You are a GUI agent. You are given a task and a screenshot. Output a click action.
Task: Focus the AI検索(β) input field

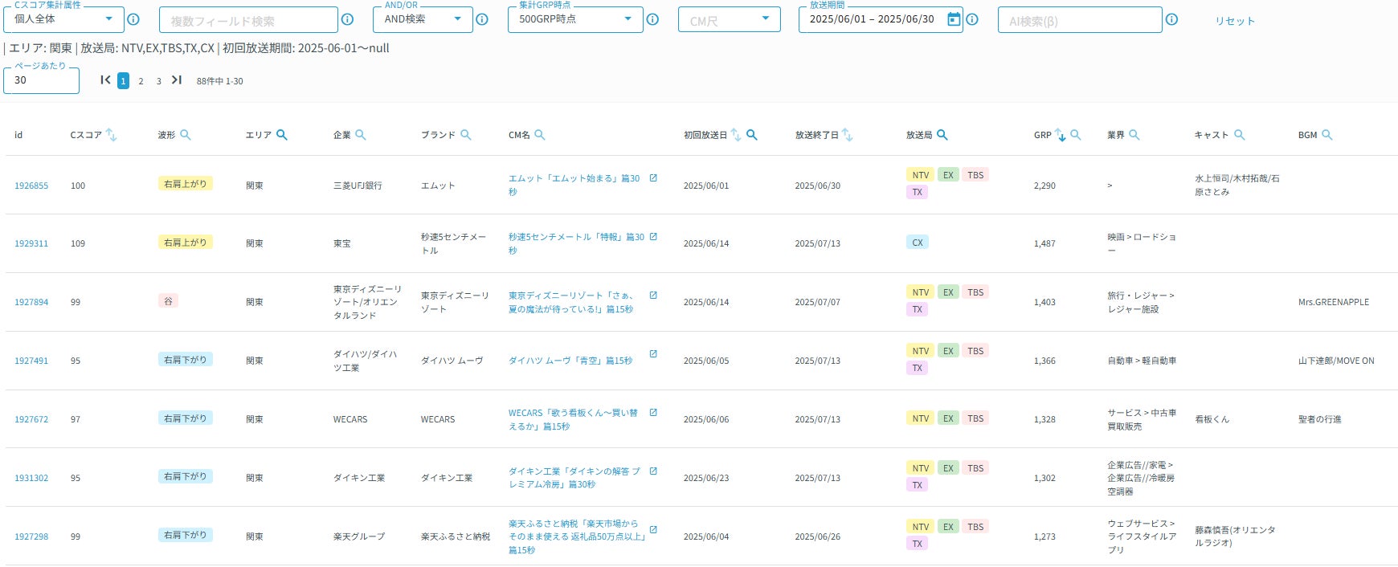[1080, 20]
